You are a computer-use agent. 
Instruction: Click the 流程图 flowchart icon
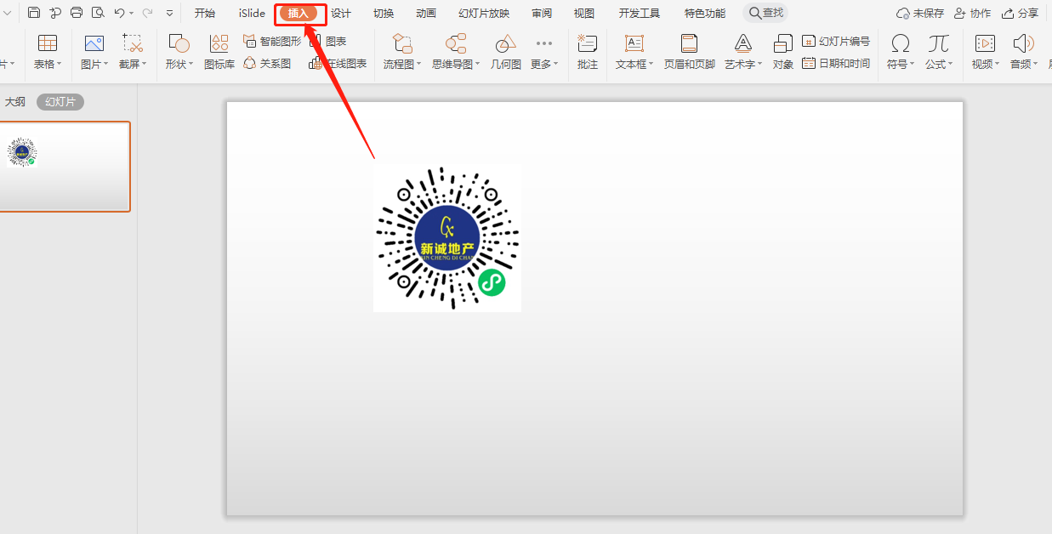(402, 43)
